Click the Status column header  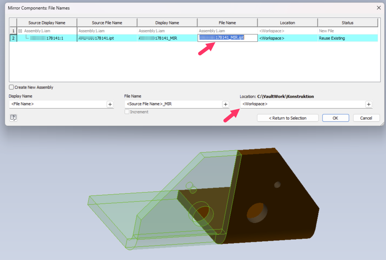pos(347,23)
